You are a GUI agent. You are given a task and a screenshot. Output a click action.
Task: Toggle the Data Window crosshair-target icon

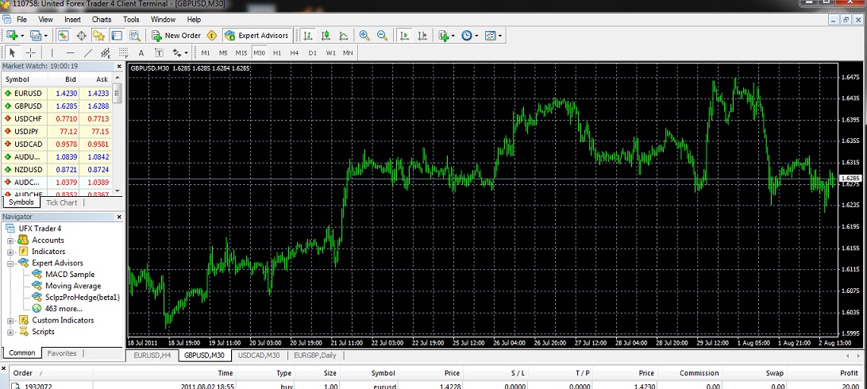(81, 36)
